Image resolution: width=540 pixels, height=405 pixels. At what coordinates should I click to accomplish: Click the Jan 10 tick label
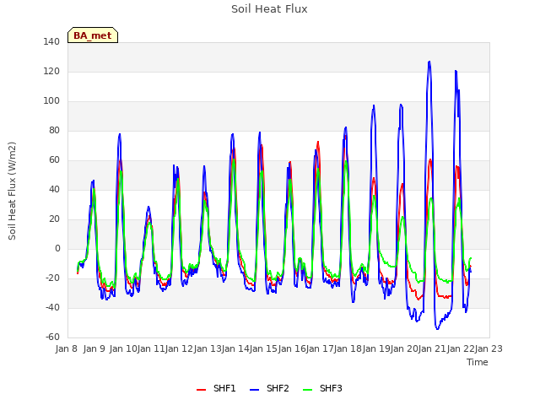click(x=123, y=348)
